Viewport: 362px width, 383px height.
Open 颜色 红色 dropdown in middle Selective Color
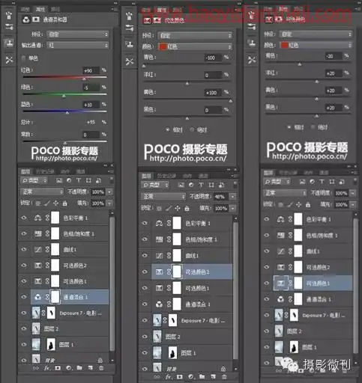195,46
